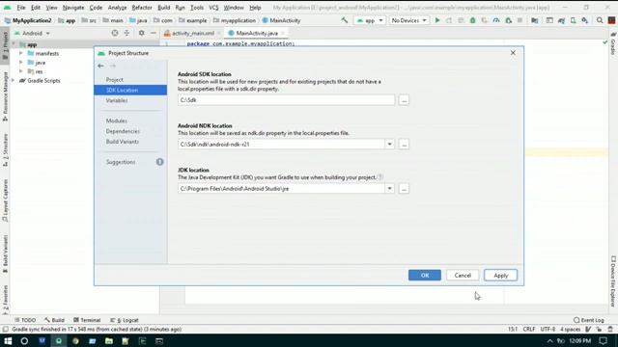Click the CRLF line separator in status bar
The width and height of the screenshot is (618, 347).
(528, 329)
